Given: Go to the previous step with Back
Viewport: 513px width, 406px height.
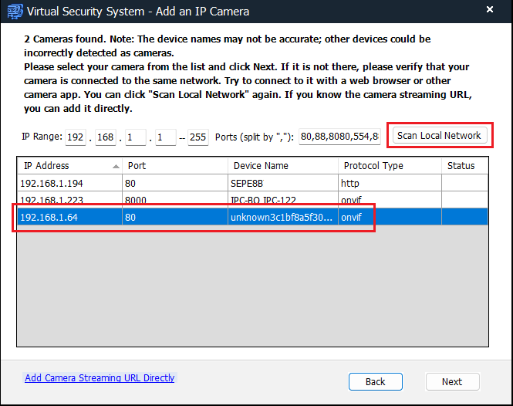Looking at the screenshot, I should pos(375,381).
